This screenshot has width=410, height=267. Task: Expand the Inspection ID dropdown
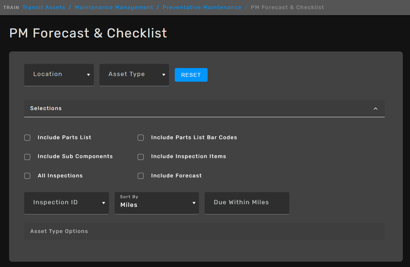coord(67,203)
